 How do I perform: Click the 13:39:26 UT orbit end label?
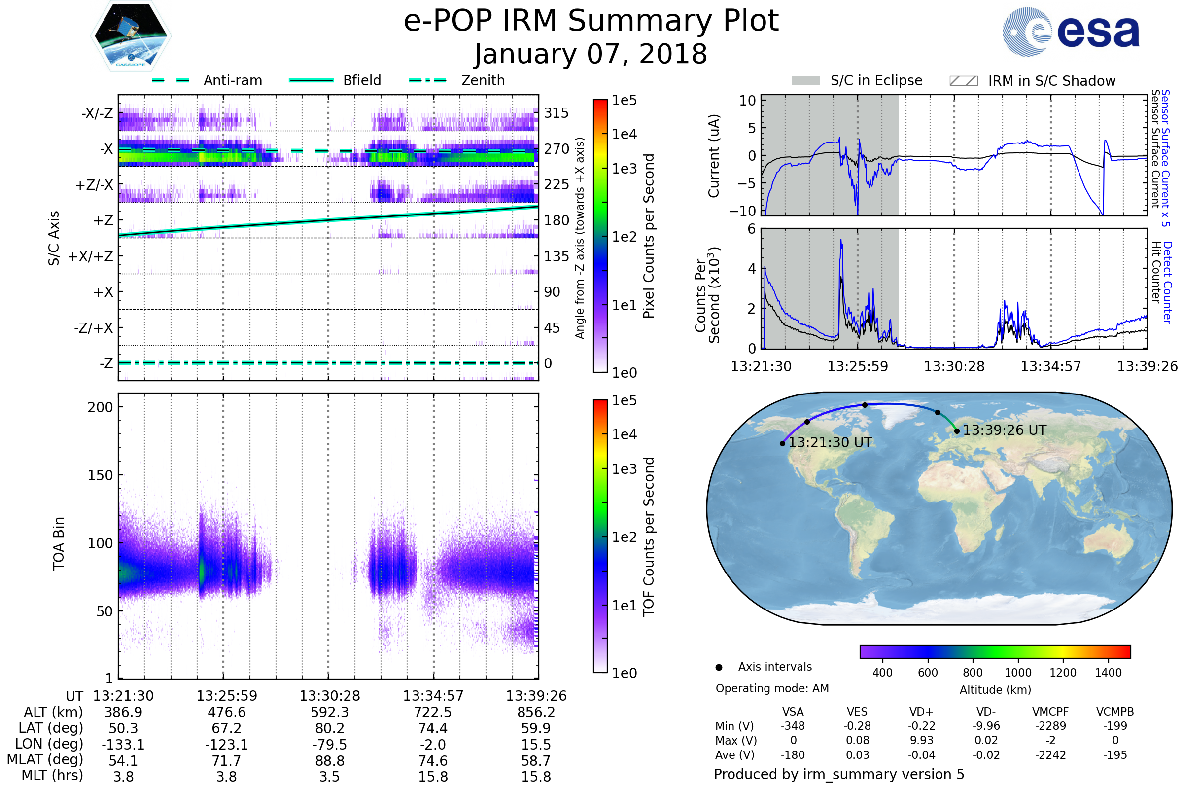click(1005, 430)
